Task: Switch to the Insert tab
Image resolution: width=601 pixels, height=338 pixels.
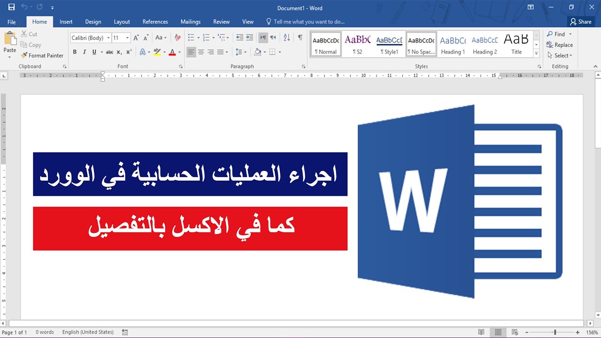Action: click(x=66, y=22)
